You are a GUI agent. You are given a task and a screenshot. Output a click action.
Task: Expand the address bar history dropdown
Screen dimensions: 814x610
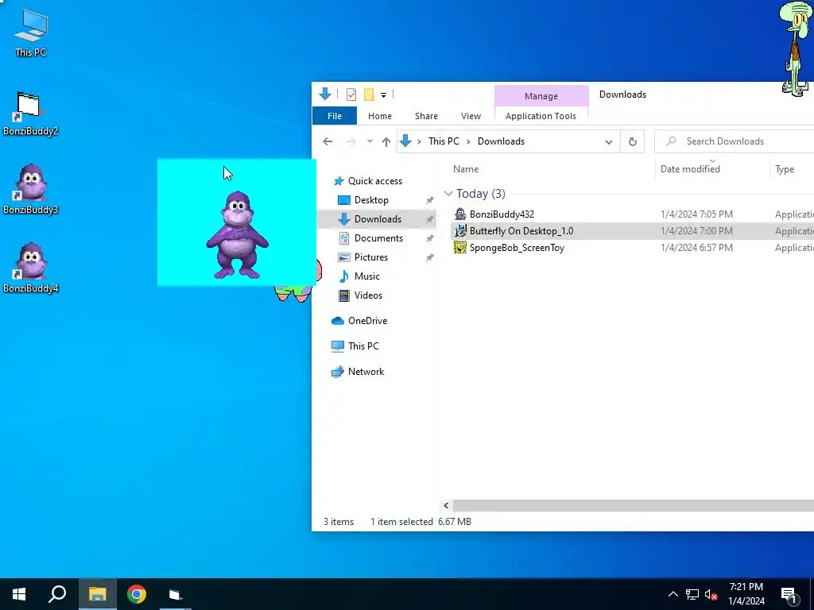coord(608,141)
